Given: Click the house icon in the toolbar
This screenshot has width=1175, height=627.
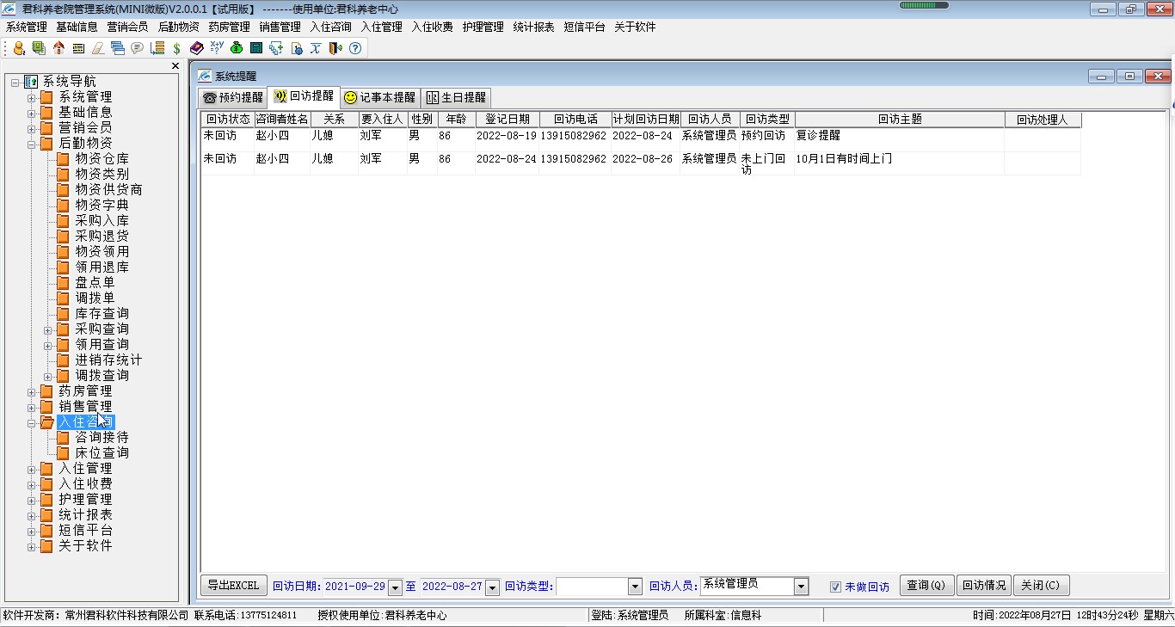Looking at the screenshot, I should coord(58,48).
